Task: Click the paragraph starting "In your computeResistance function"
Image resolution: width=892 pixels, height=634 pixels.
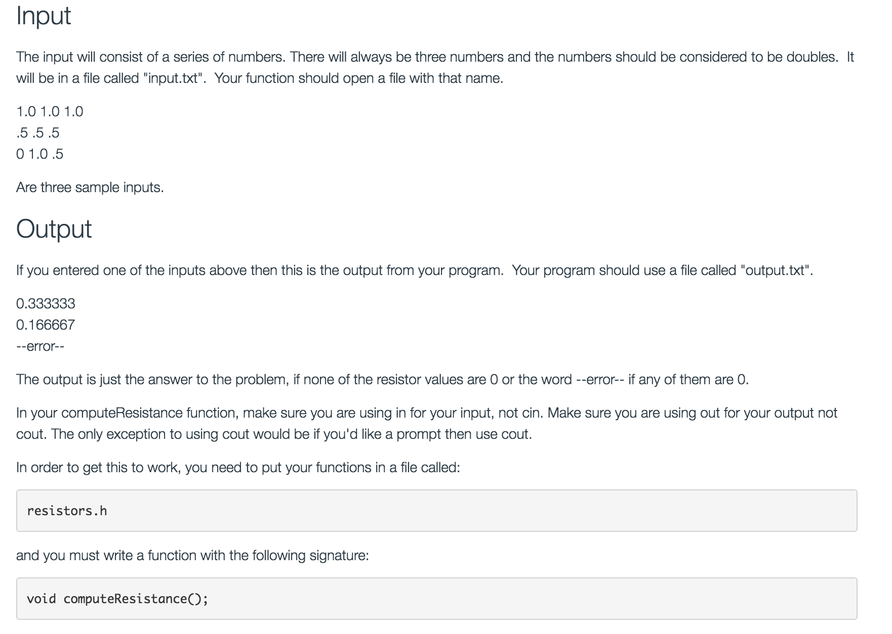Action: (426, 423)
